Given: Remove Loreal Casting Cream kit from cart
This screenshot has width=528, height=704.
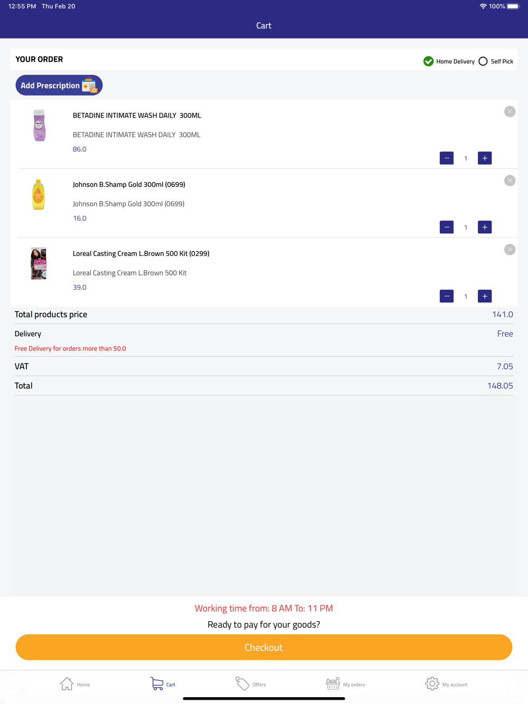Looking at the screenshot, I should [510, 250].
